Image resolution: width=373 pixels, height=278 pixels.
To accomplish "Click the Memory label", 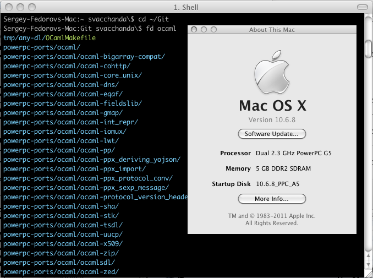I will click(x=238, y=168).
